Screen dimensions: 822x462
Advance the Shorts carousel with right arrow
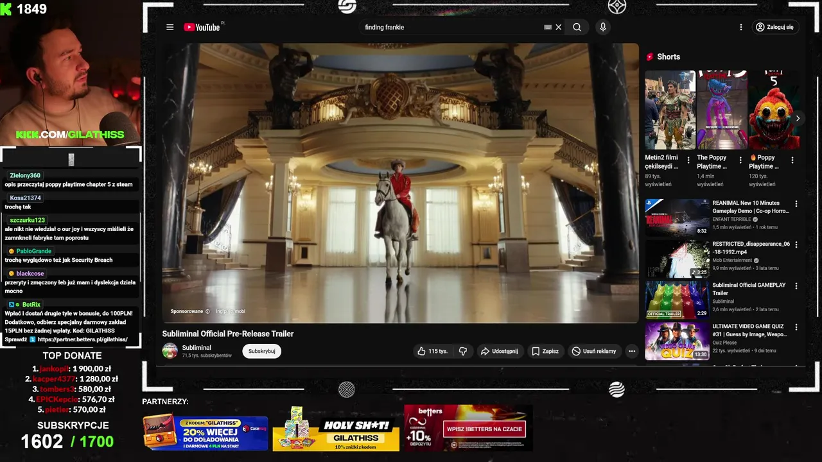click(x=798, y=118)
